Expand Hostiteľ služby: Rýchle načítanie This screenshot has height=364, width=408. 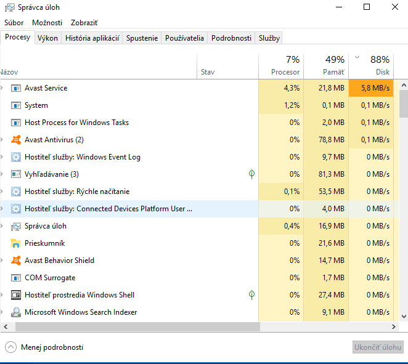click(2, 192)
